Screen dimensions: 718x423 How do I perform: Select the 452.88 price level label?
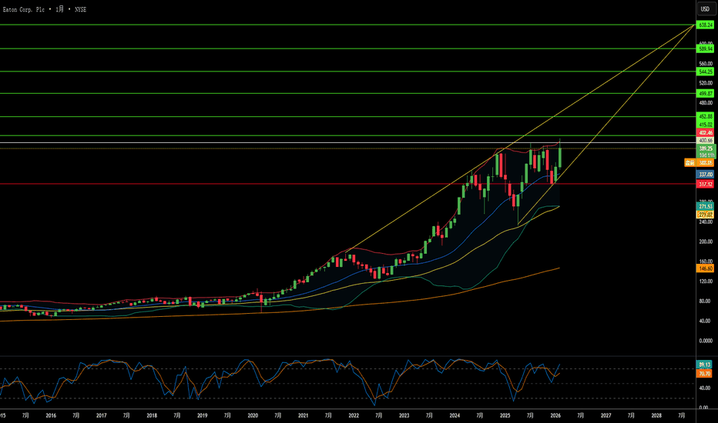(x=705, y=116)
